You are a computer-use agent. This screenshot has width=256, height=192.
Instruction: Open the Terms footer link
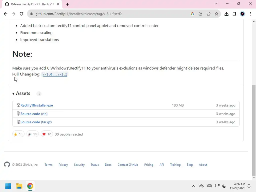coord(48,165)
